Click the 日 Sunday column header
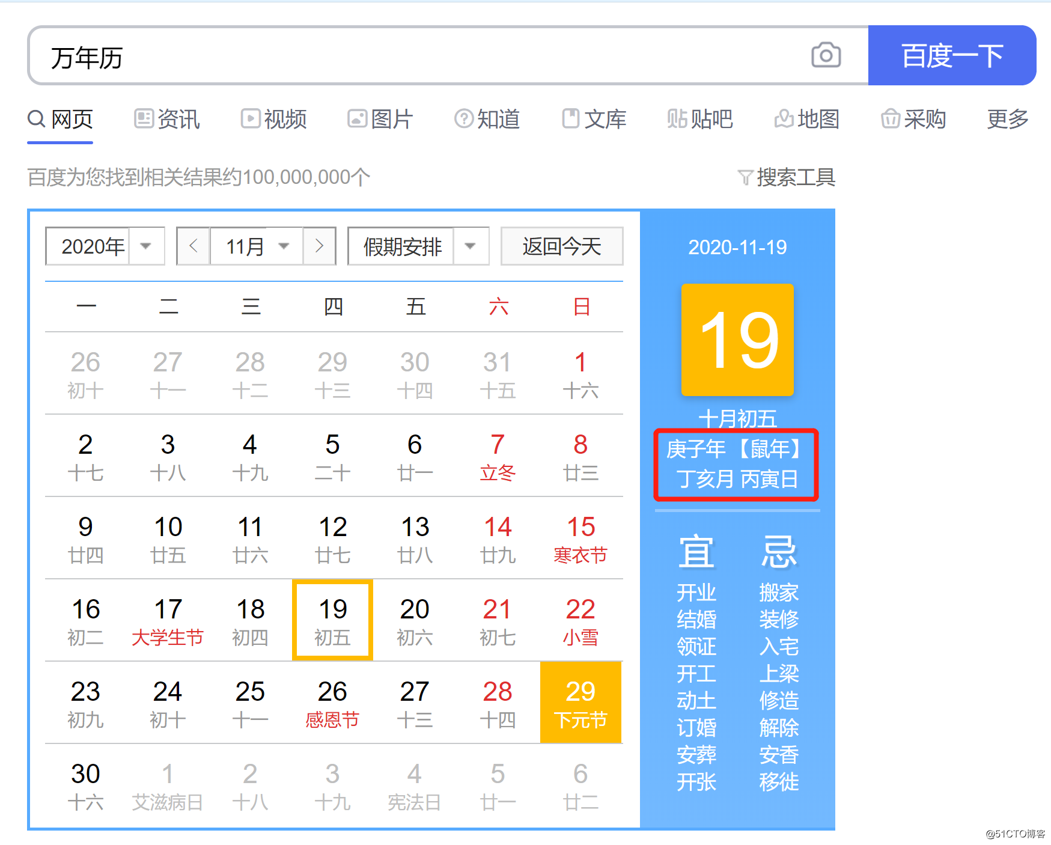1051x845 pixels. point(581,307)
